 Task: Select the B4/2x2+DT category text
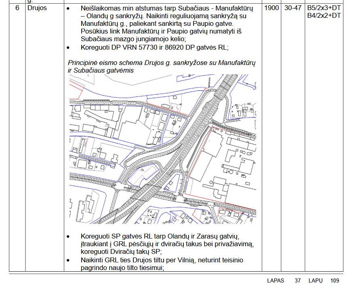(324, 16)
